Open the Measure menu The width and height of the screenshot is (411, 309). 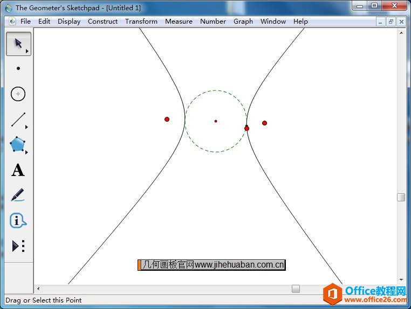tap(179, 22)
